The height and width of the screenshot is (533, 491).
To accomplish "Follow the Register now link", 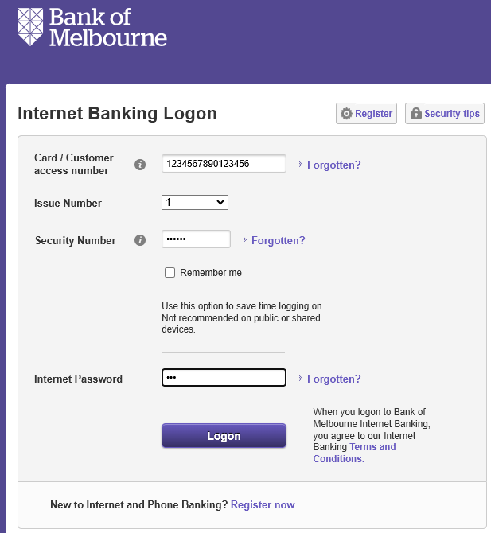I will click(x=263, y=505).
